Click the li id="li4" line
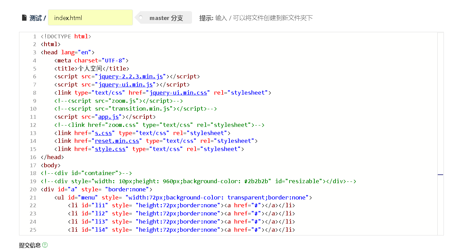Screen dimensions: 452x249 181,230
